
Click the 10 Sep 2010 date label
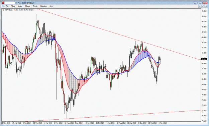pyautogui.click(x=131, y=123)
